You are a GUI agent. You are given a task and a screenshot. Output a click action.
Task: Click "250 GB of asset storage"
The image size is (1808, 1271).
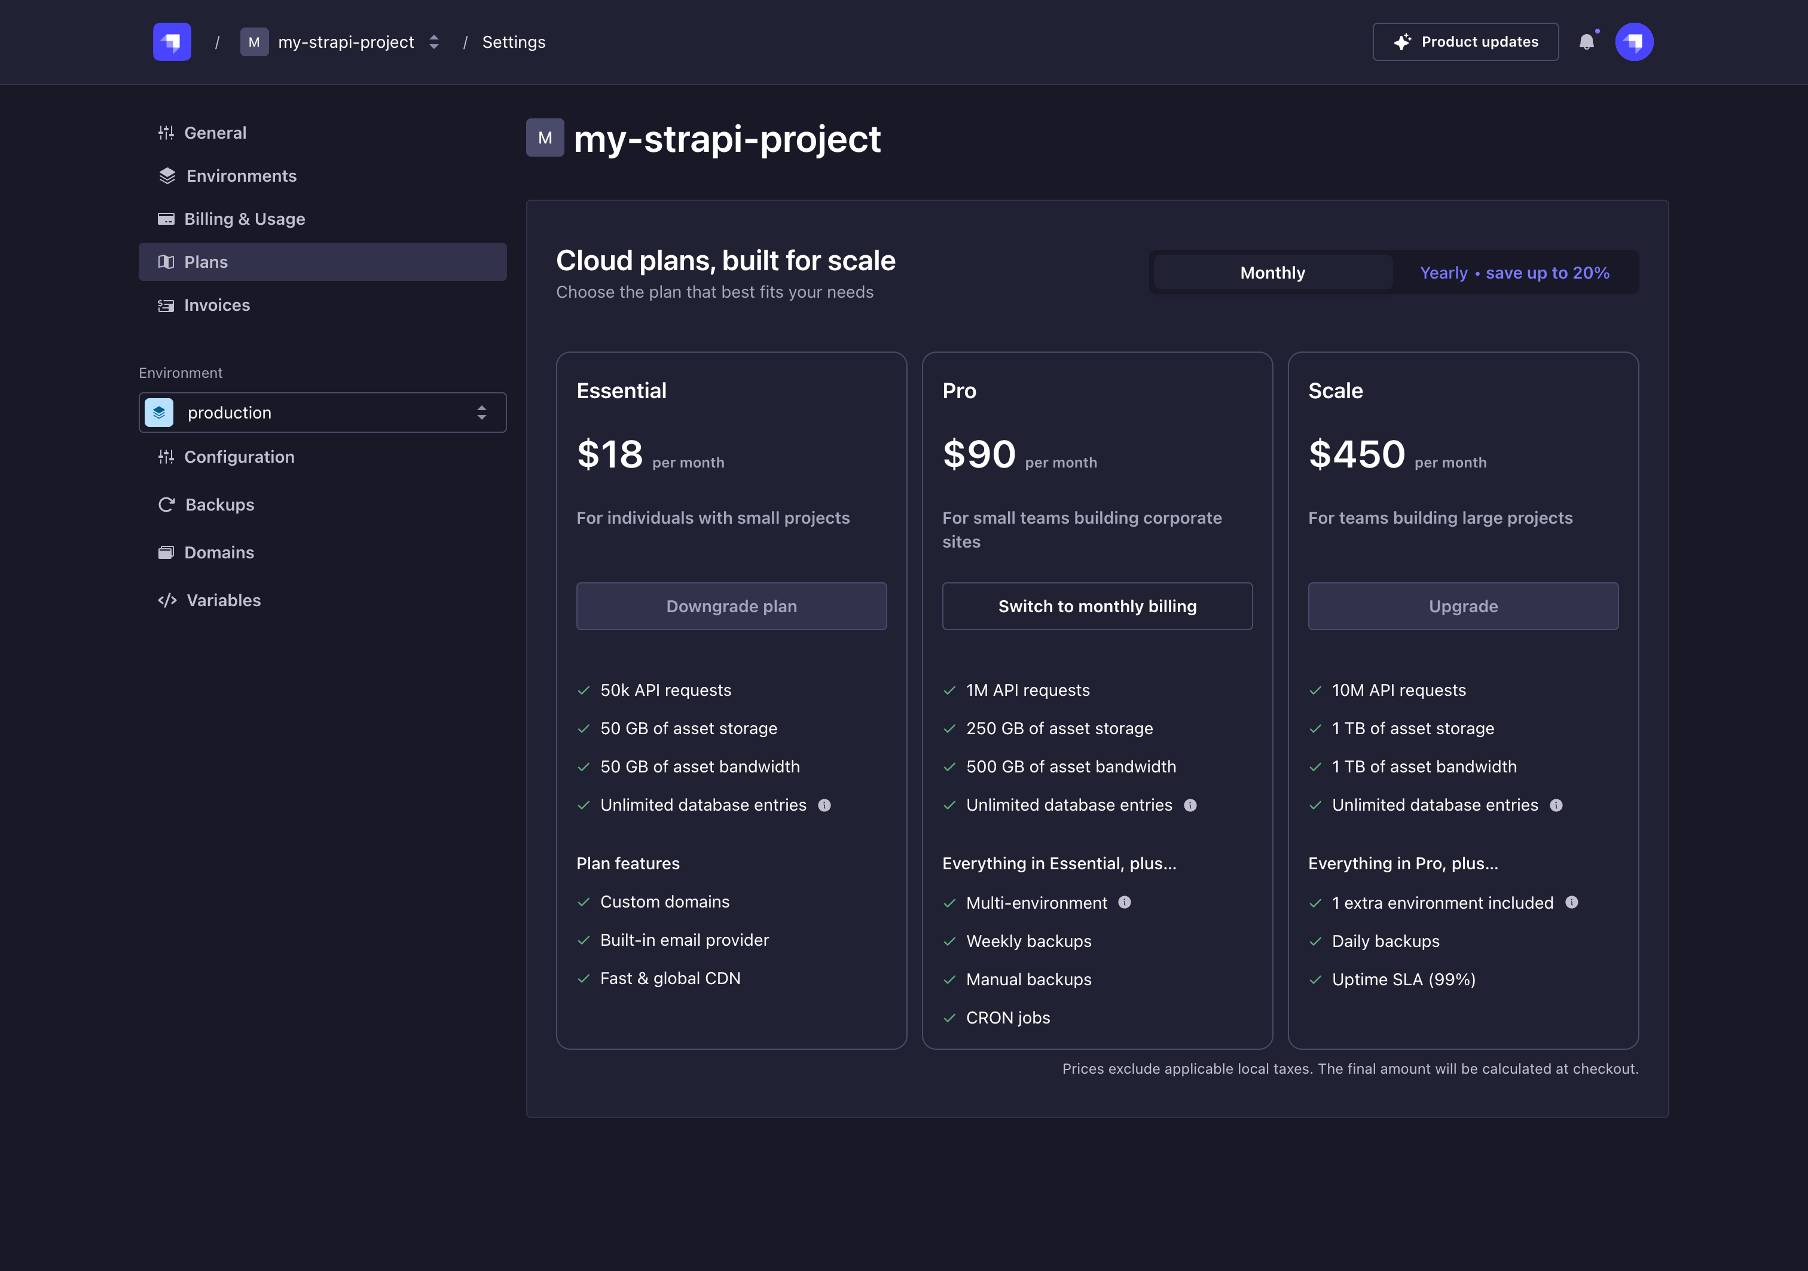click(x=1059, y=728)
